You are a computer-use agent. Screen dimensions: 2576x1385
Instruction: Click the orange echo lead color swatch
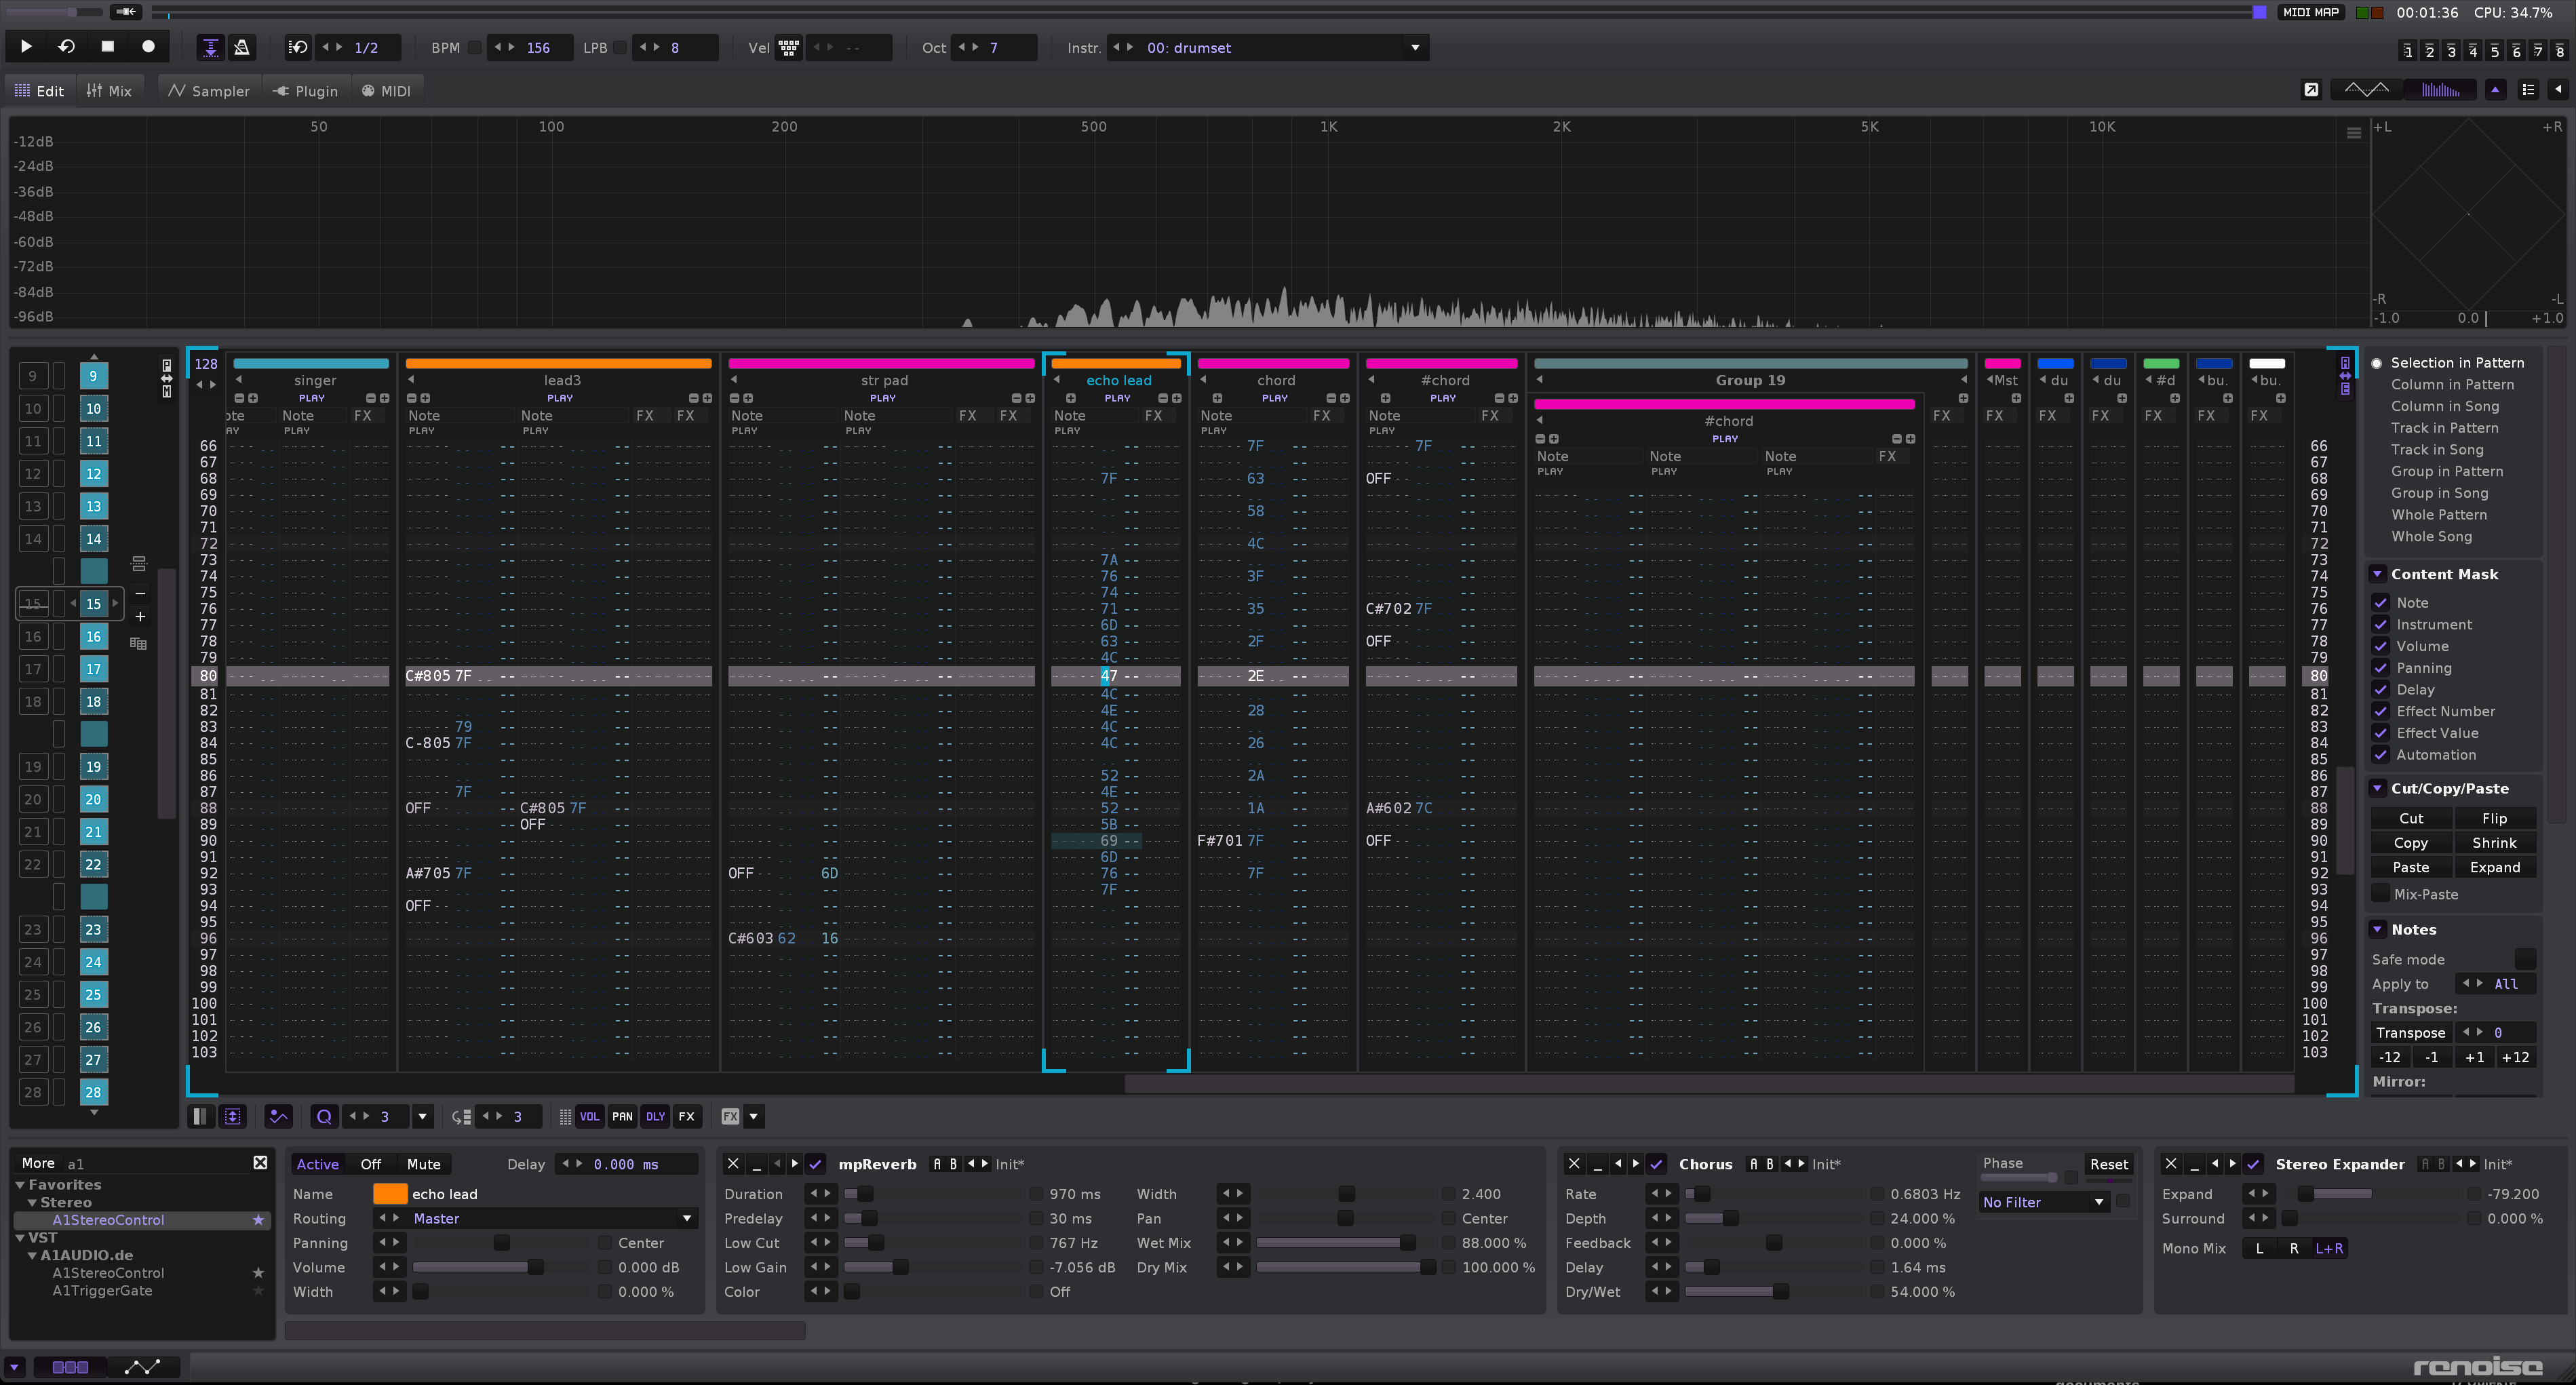(389, 1193)
